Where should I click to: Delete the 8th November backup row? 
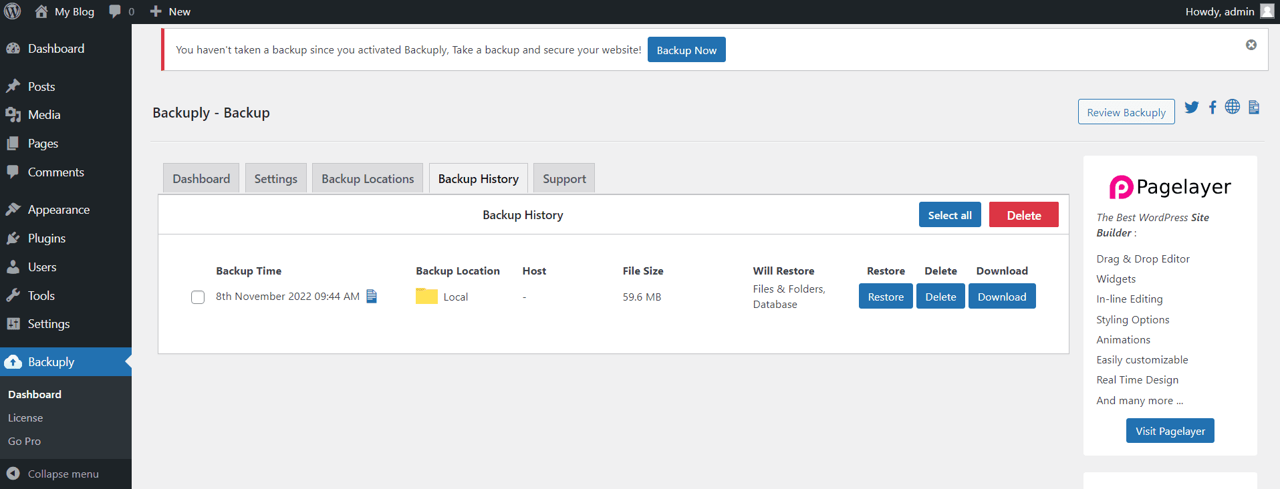pos(940,297)
